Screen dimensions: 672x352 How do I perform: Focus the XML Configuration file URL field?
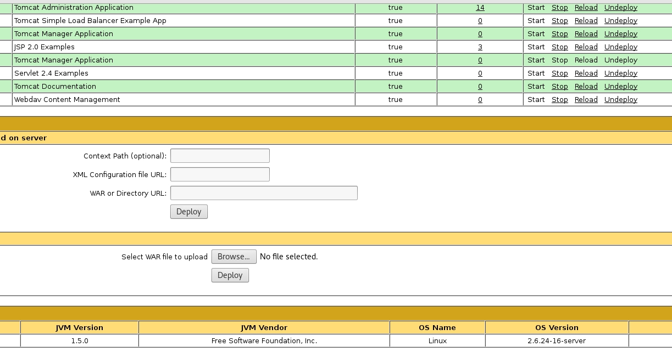(220, 174)
